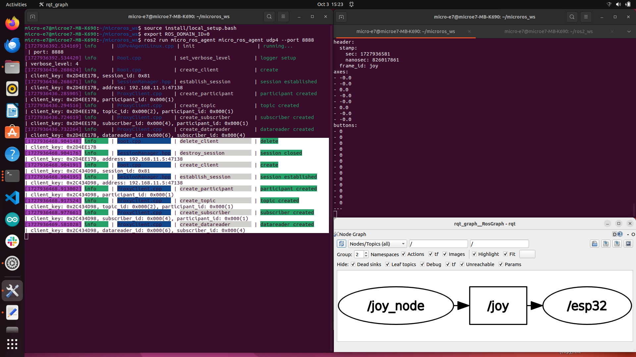Image resolution: width=636 pixels, height=357 pixels.
Task: Select the /joy_node node in graph
Action: (396, 305)
